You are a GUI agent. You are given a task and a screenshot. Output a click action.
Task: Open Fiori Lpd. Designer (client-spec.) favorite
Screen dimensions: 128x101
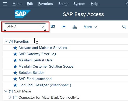(45, 85)
